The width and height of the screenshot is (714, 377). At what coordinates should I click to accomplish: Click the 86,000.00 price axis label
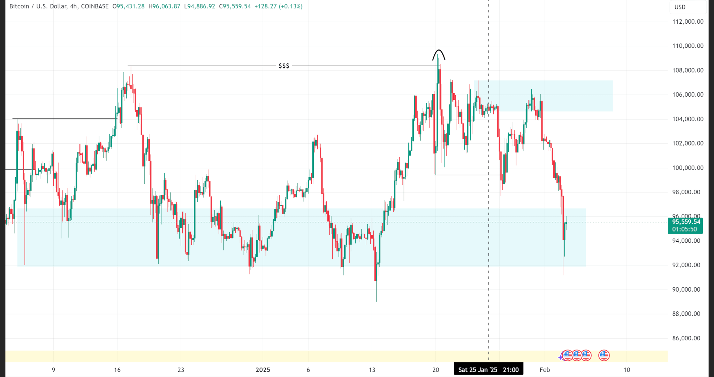pos(686,338)
